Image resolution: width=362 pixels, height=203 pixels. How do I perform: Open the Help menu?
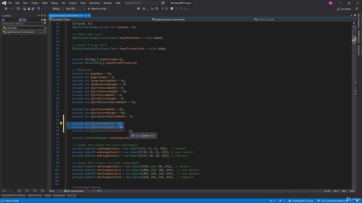[x=118, y=3]
